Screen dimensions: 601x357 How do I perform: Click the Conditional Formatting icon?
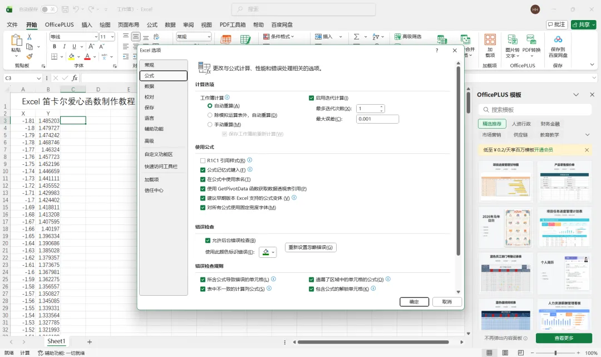coord(267,36)
